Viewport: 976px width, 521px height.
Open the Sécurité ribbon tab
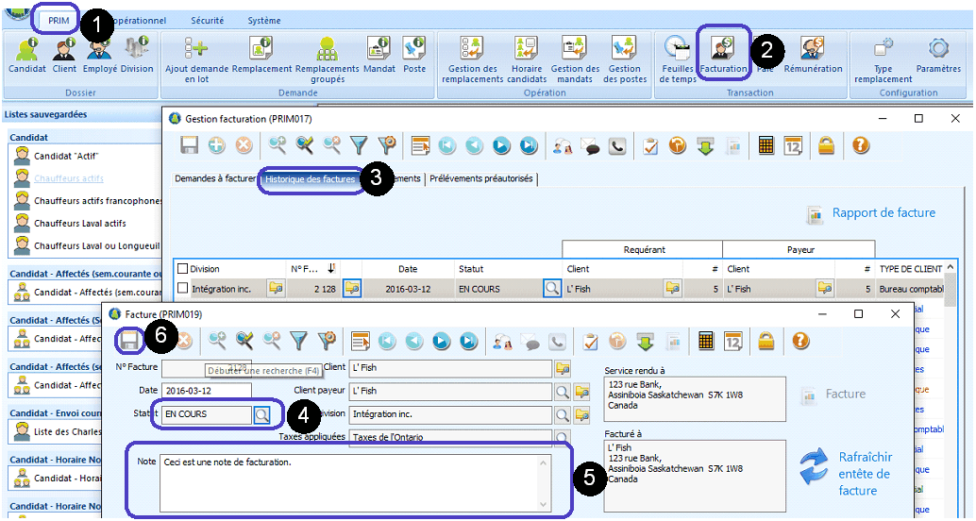click(207, 20)
